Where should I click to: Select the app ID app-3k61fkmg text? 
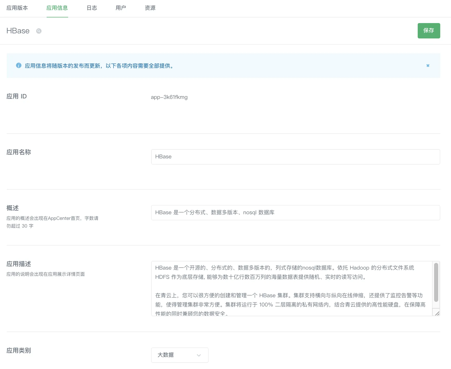pos(169,97)
